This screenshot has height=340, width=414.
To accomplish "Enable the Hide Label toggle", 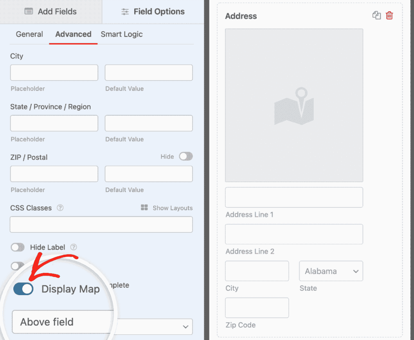I will pyautogui.click(x=18, y=247).
